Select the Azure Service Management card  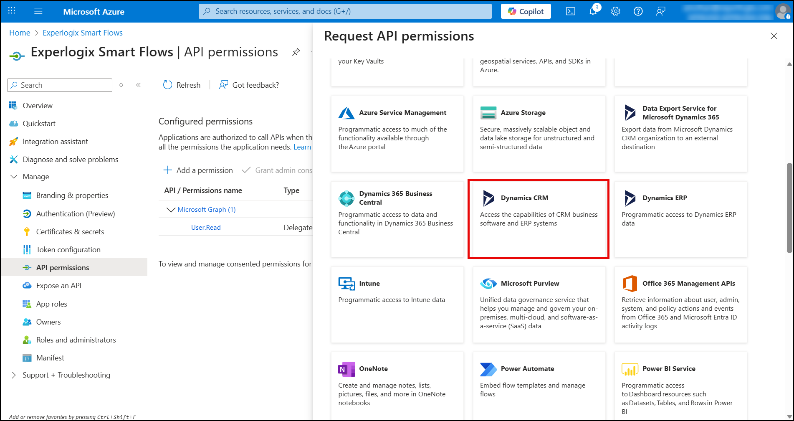[x=397, y=134]
